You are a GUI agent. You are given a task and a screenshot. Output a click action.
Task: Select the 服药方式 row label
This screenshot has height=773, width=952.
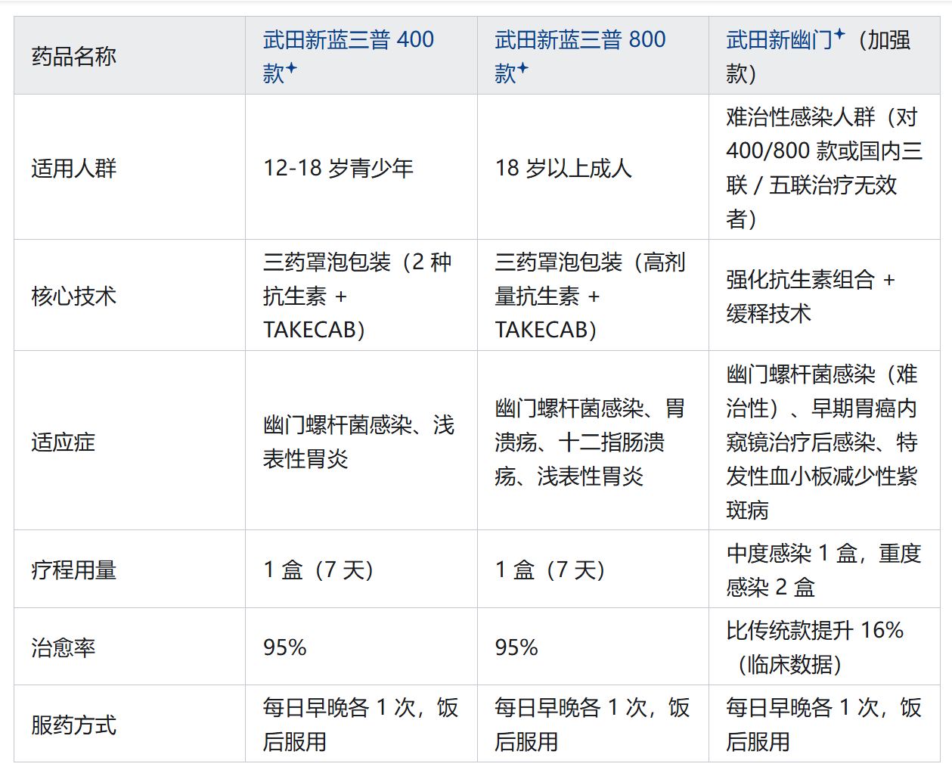(74, 725)
